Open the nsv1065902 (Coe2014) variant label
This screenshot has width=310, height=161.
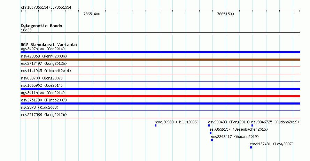tap(42, 85)
